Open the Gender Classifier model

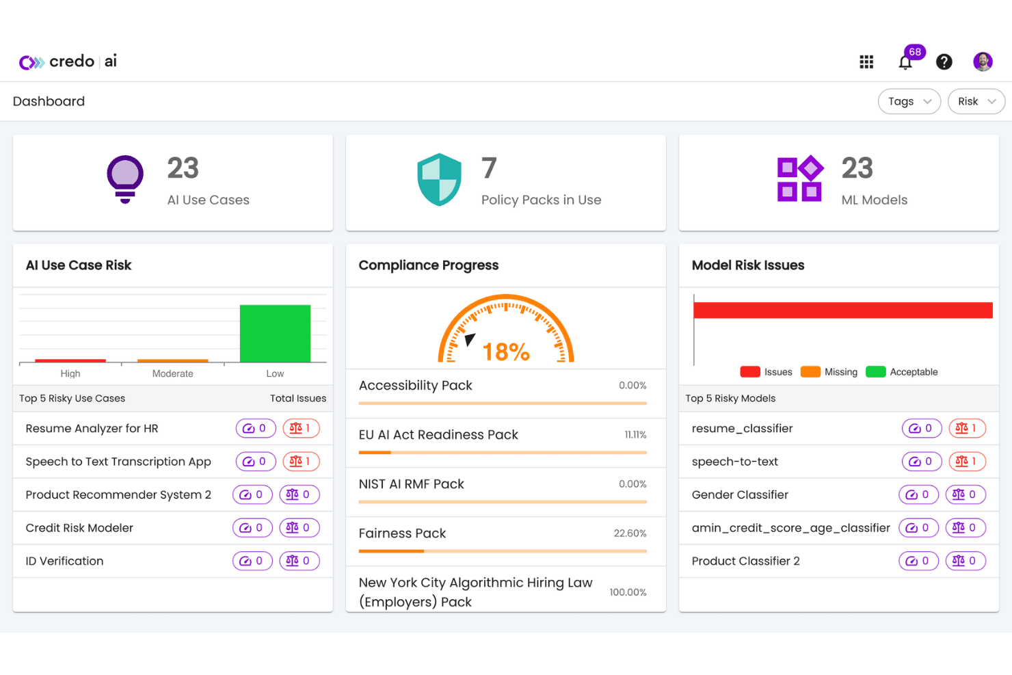pos(740,494)
